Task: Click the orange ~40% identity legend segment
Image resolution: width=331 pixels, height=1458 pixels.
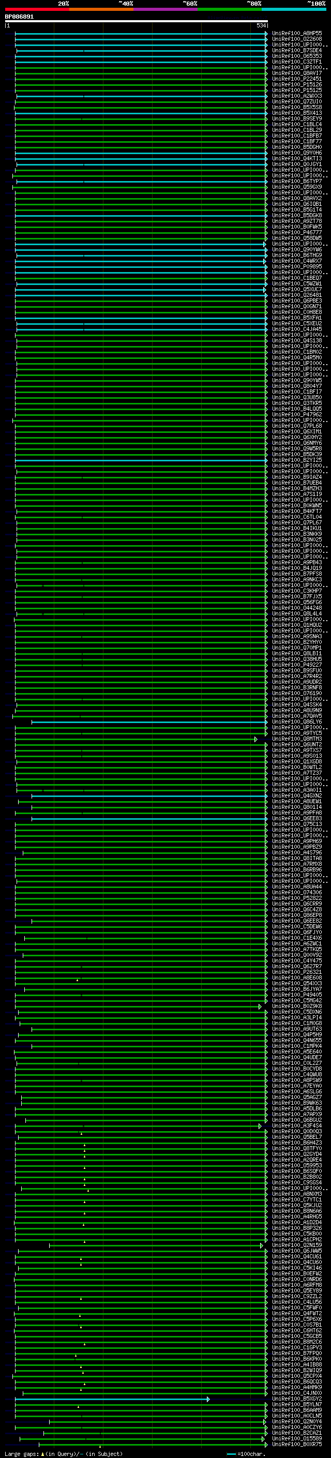Action: pos(101,10)
